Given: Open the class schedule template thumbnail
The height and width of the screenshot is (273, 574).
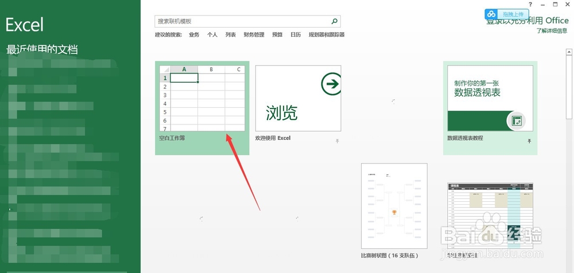Looking at the screenshot, I should 490,216.
